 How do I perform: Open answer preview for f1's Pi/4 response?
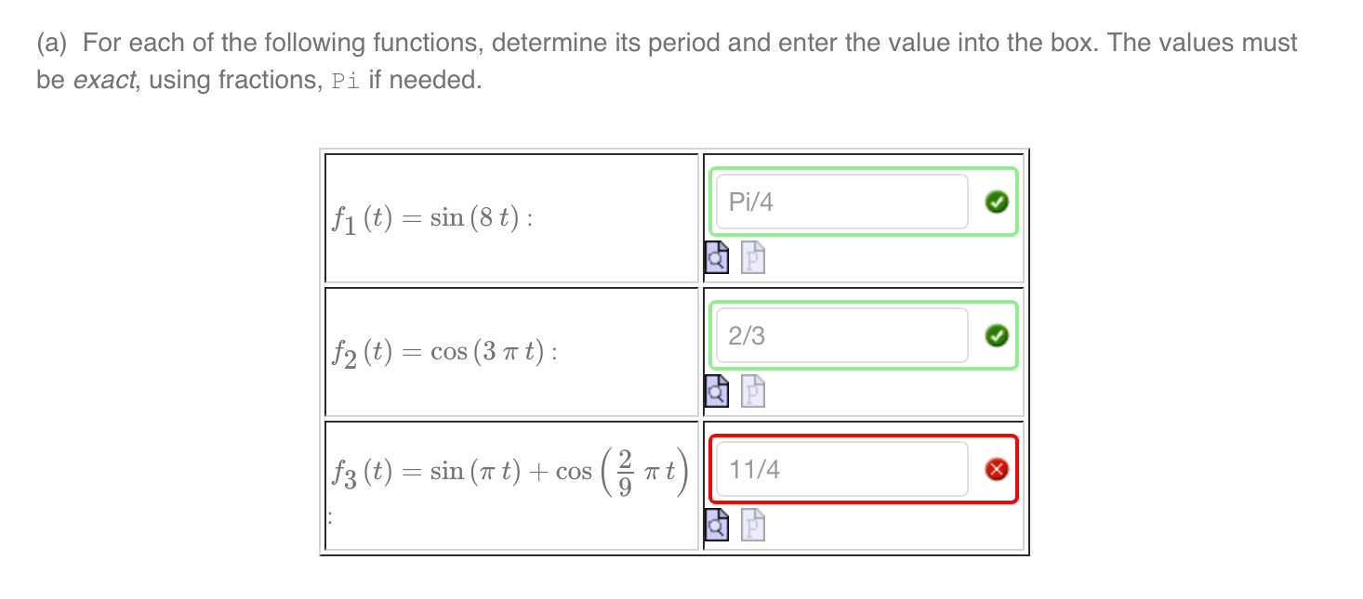point(716,259)
